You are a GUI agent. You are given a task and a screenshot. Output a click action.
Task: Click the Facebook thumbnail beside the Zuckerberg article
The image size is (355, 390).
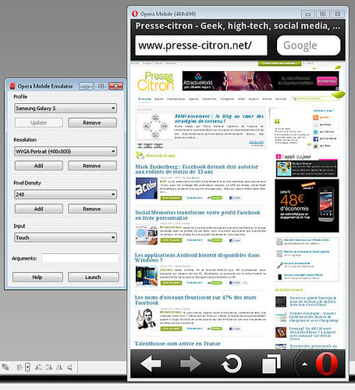tap(147, 188)
